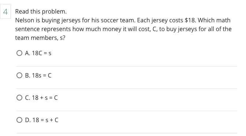This screenshot has width=246, height=136.
Task: Click the words 'sentence represents' in the question
Action: click(x=43, y=29)
